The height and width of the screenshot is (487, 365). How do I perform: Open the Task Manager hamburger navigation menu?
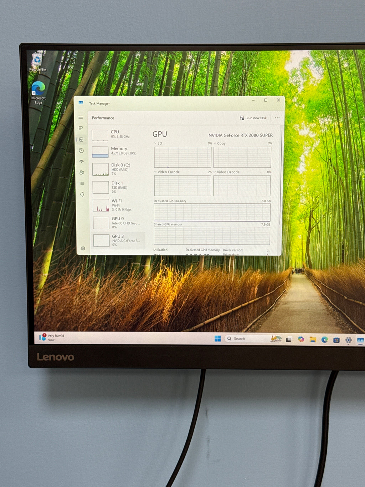click(81, 117)
